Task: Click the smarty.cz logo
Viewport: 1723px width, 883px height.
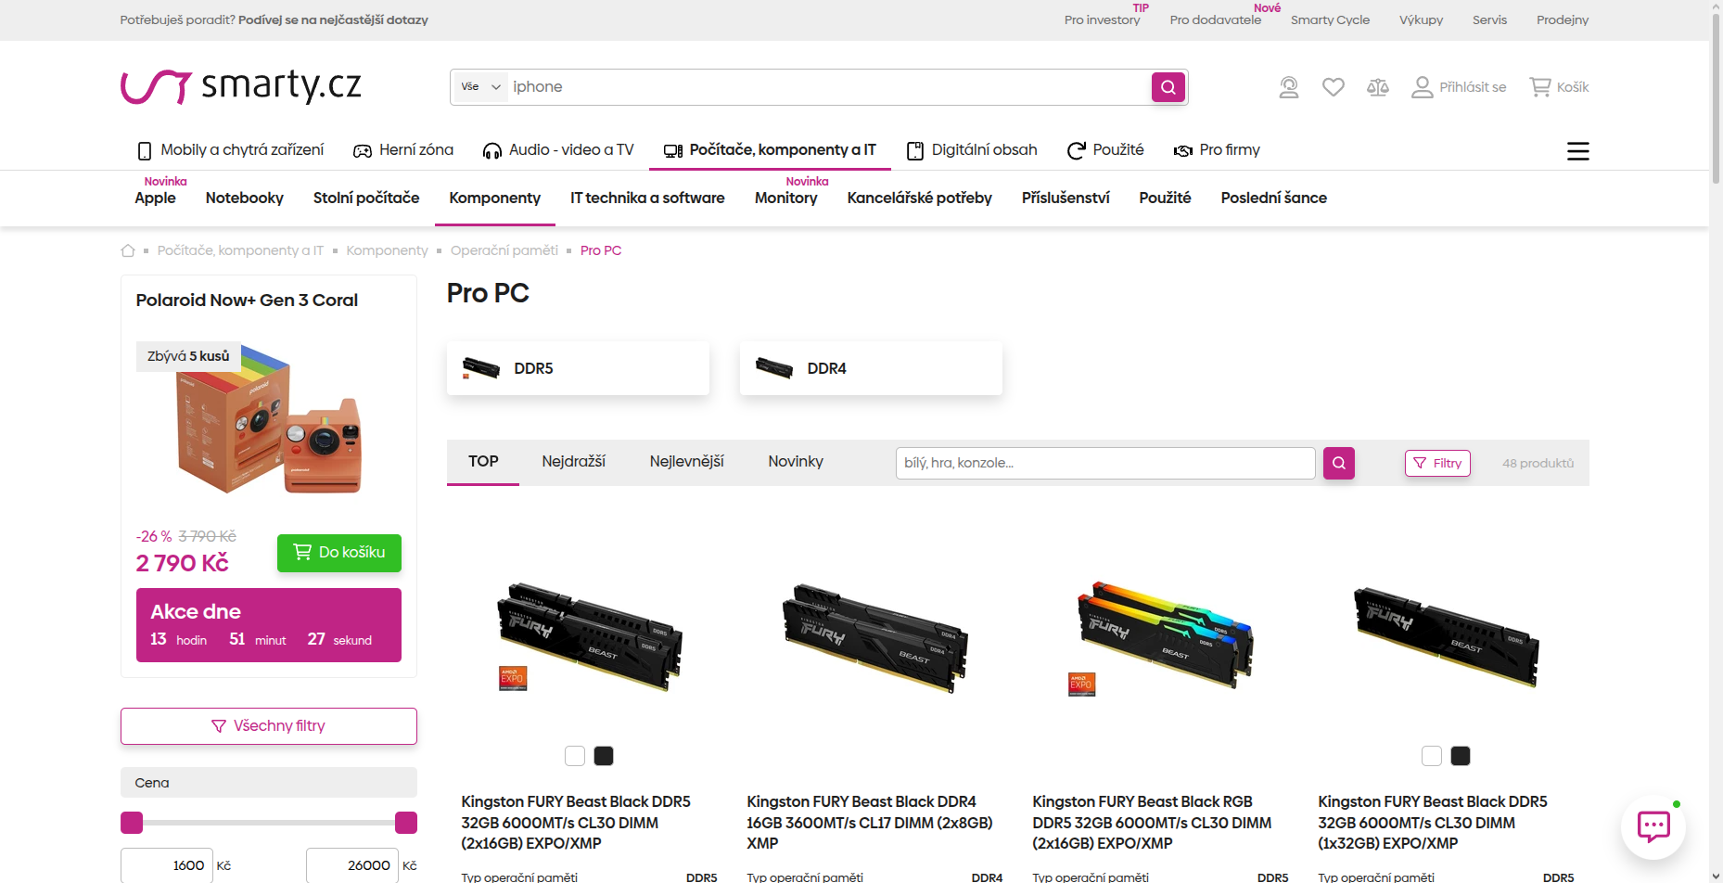Action: (241, 86)
